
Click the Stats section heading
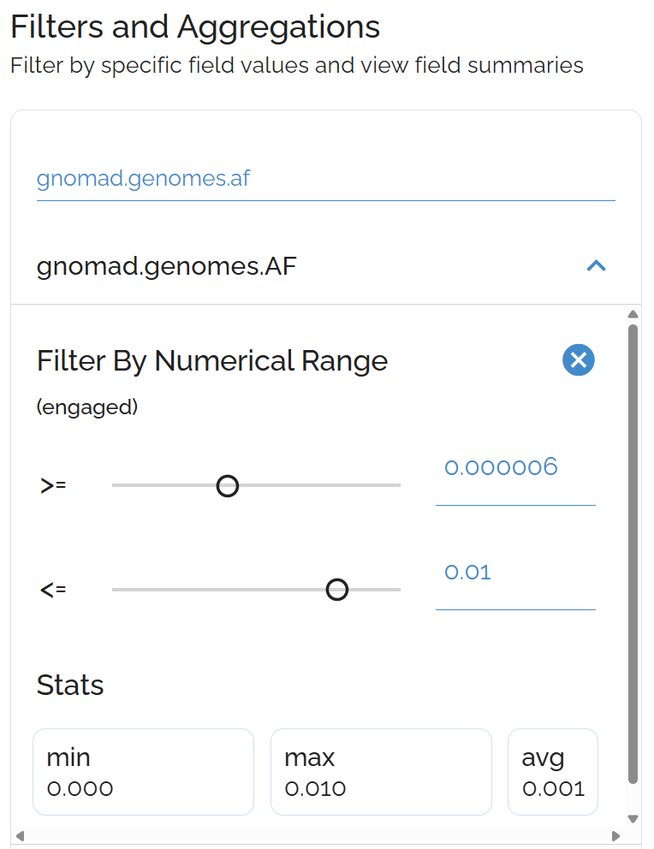[70, 686]
